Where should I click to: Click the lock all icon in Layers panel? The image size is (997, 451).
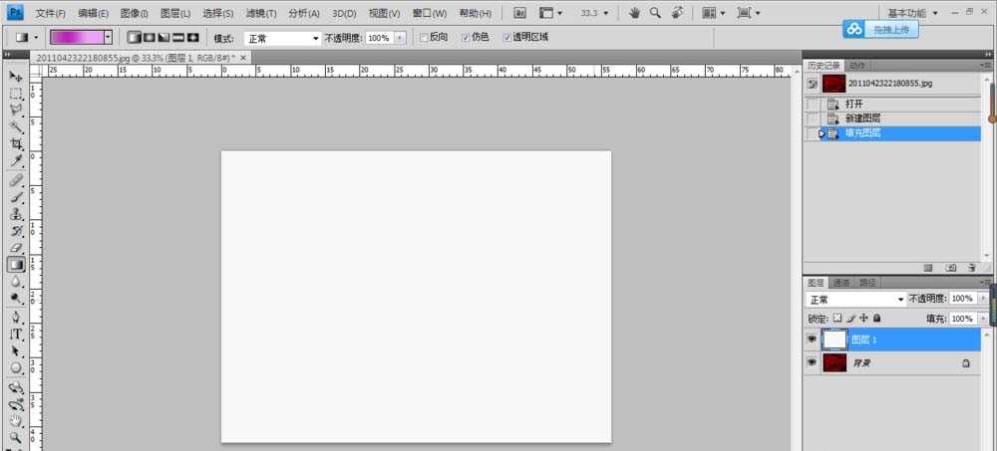tap(877, 319)
